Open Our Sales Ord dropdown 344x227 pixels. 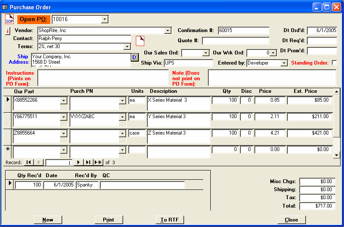tap(206, 53)
